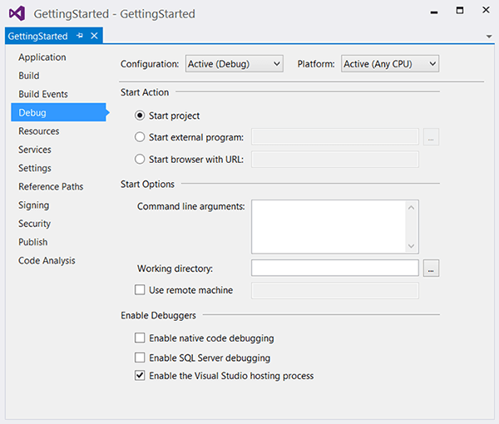Switch to the Publish page
This screenshot has width=499, height=424.
pyautogui.click(x=33, y=242)
